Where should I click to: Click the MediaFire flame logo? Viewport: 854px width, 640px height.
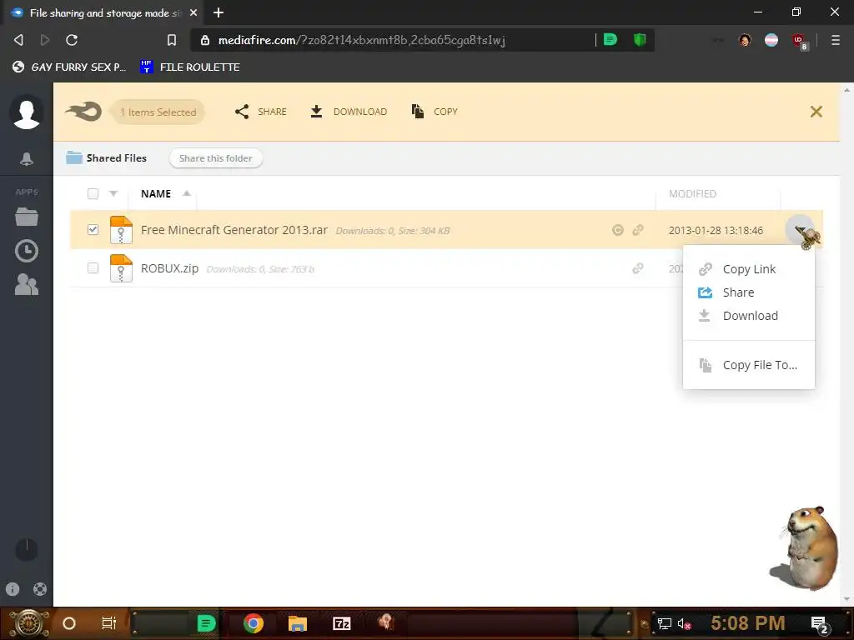[83, 112]
